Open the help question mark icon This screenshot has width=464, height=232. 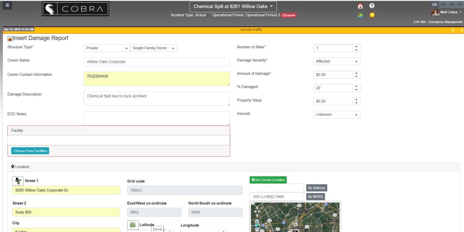[x=372, y=6]
